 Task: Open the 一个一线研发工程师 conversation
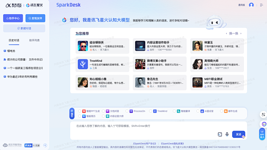point(23,68)
